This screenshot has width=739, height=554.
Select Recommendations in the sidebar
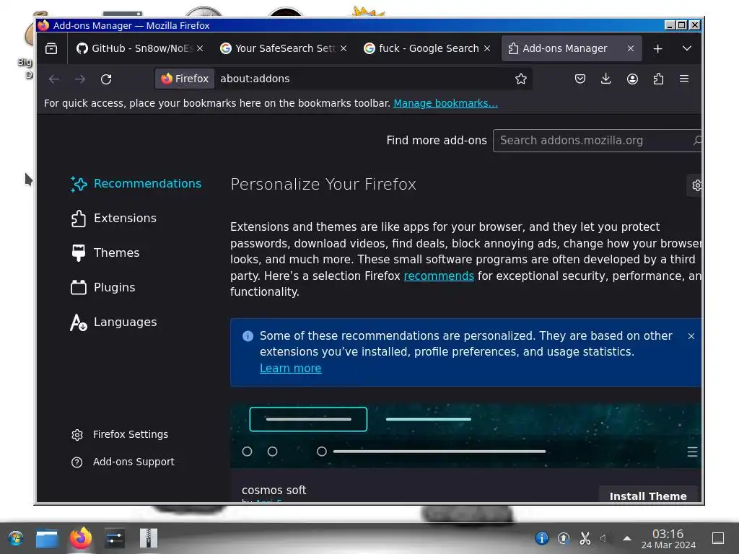click(136, 184)
